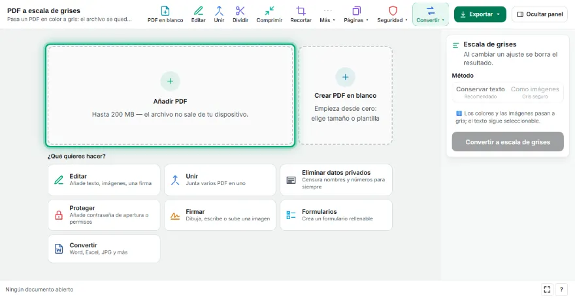Image resolution: width=575 pixels, height=298 pixels.
Task: Click the green Exportar button
Action: pyautogui.click(x=480, y=14)
